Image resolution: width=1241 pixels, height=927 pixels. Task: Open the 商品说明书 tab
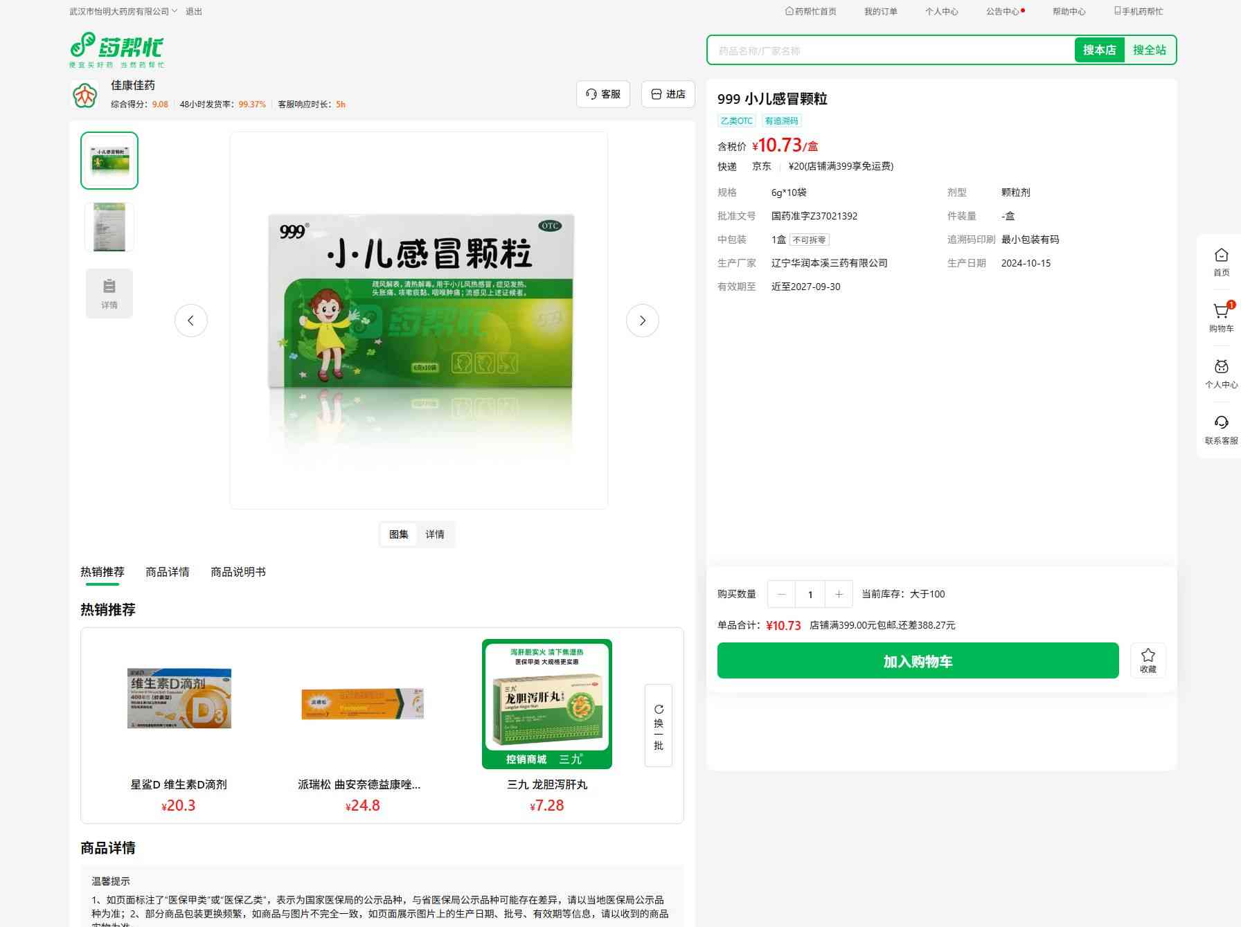click(x=238, y=572)
